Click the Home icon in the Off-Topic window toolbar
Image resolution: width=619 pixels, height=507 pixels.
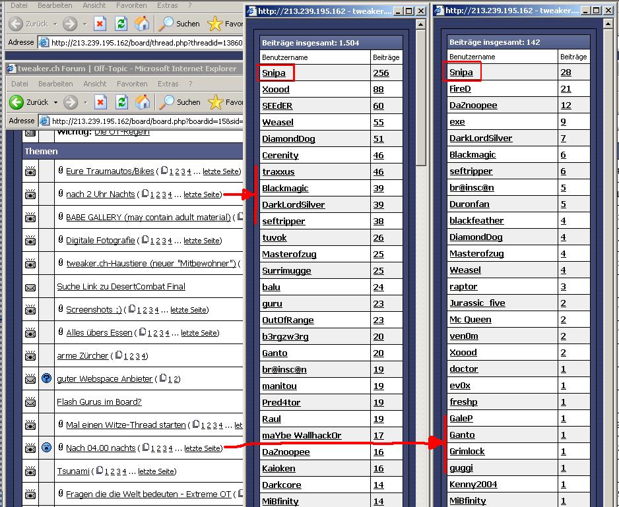(142, 102)
